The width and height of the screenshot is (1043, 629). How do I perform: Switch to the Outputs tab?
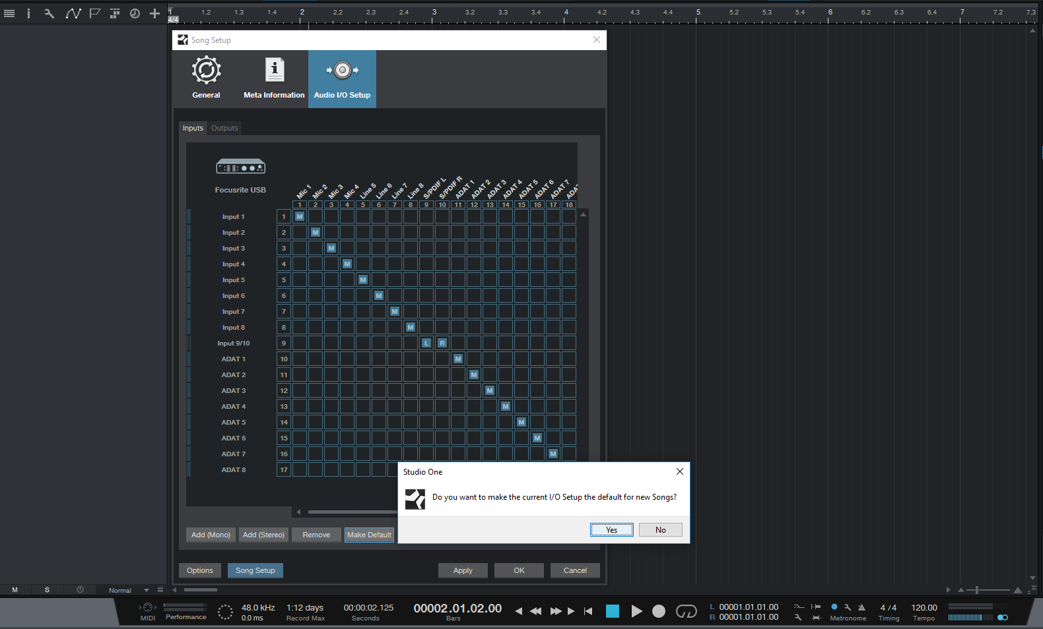(224, 128)
